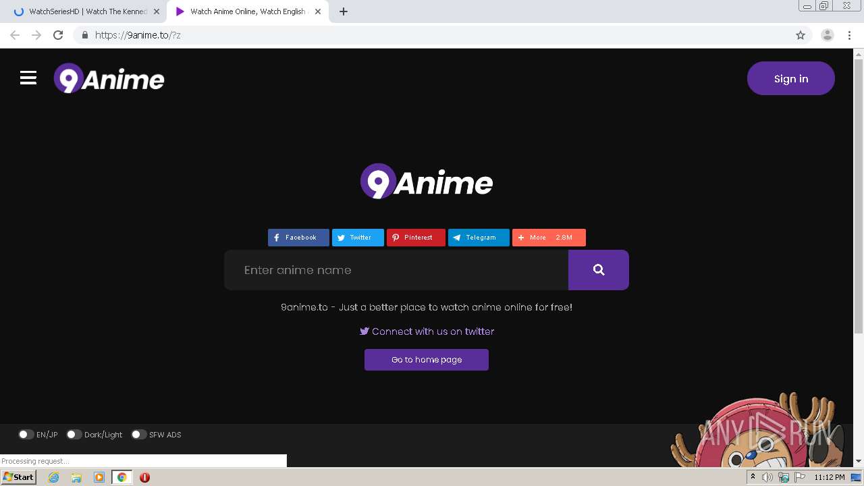Click Go to home page button

[427, 360]
